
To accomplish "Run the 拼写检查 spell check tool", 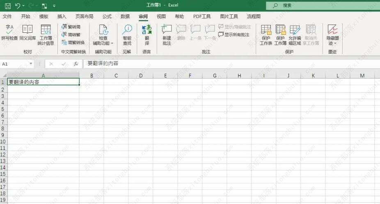I will (x=9, y=32).
